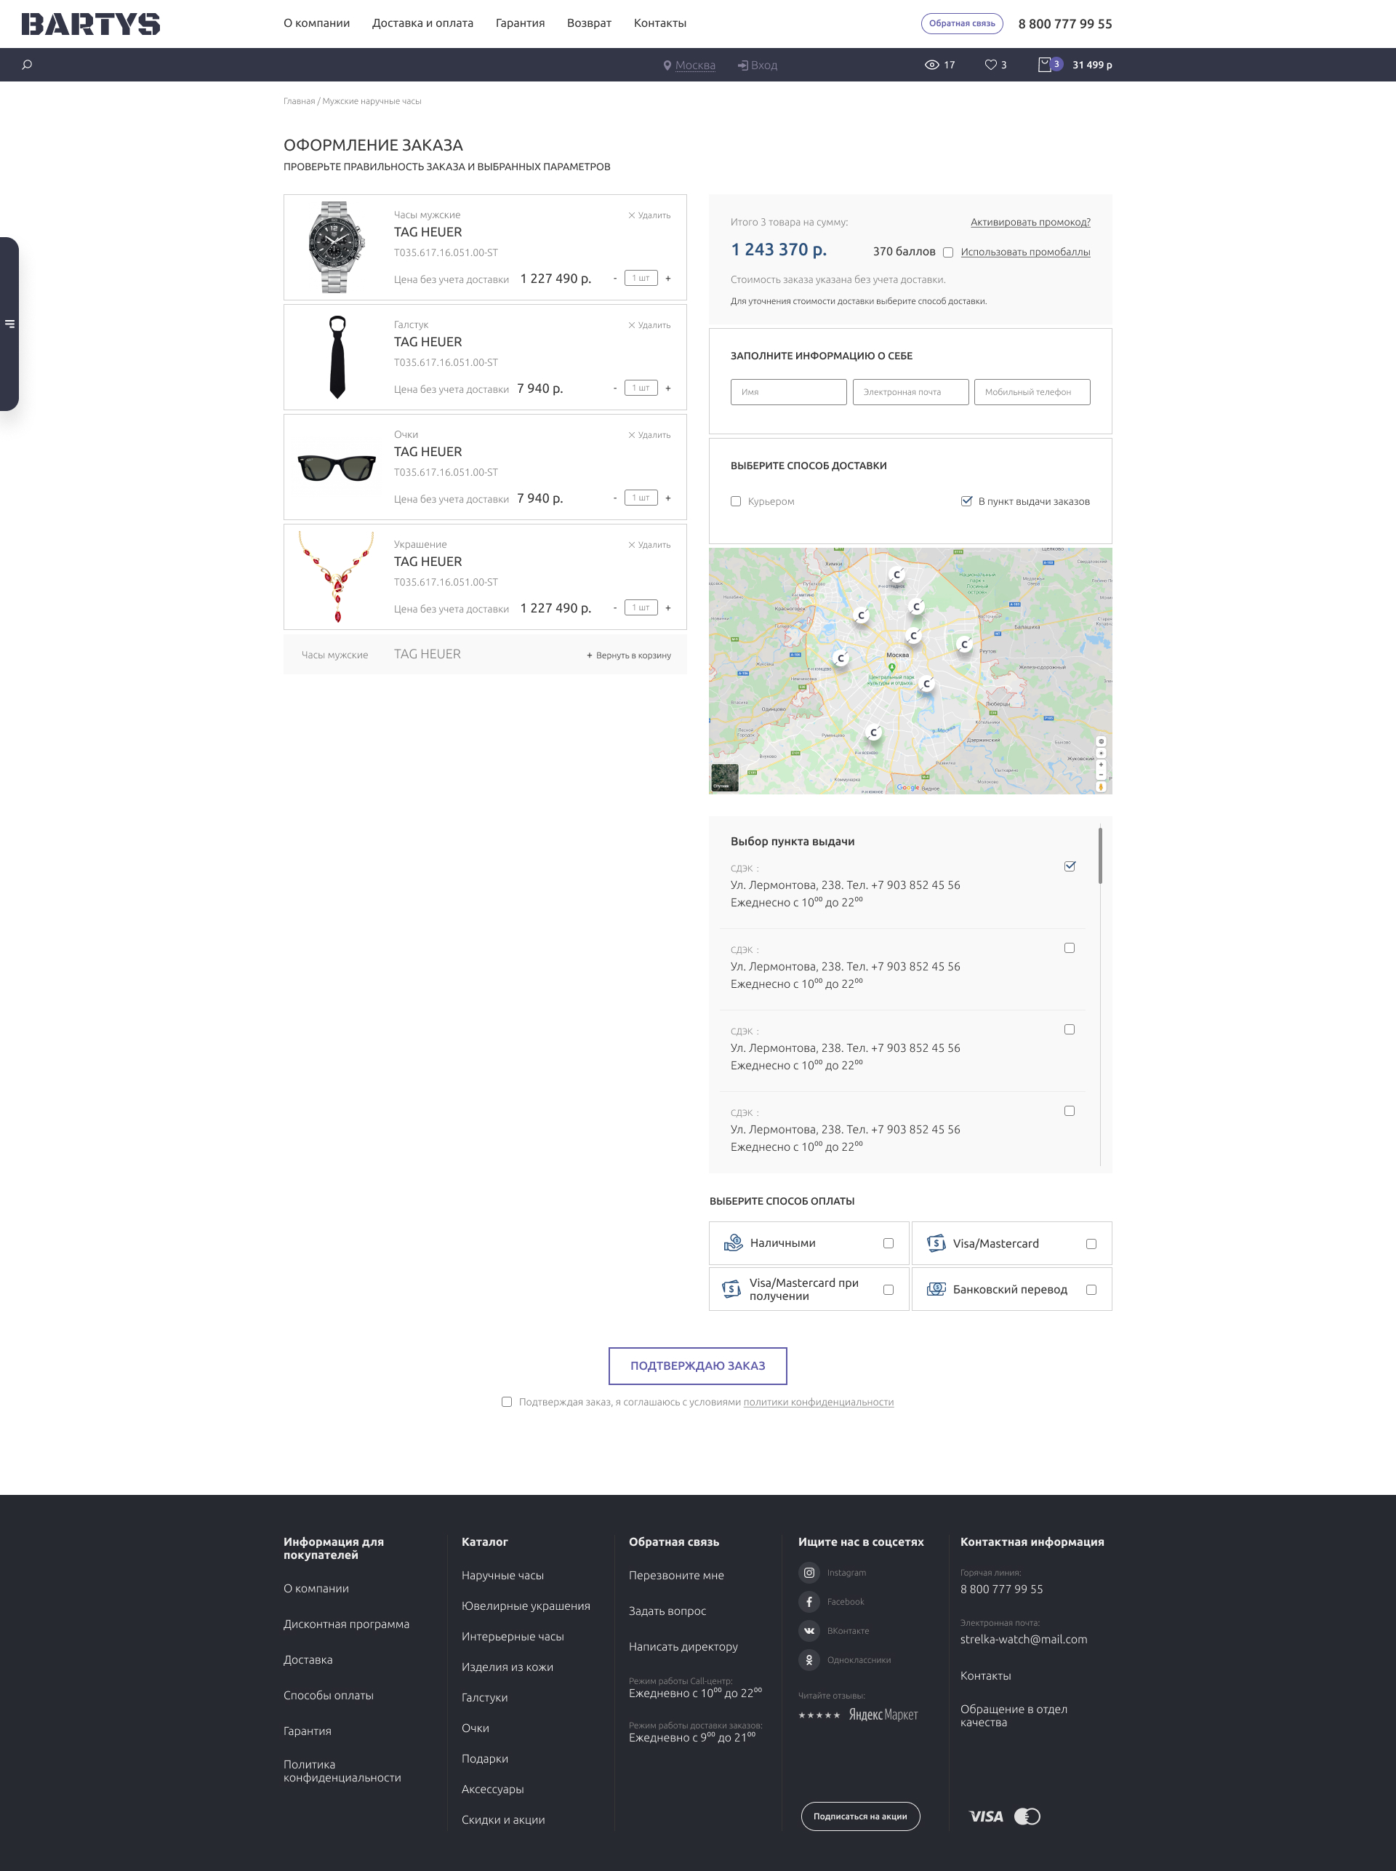
Task: Select Курьером delivery checkbox
Action: point(736,501)
